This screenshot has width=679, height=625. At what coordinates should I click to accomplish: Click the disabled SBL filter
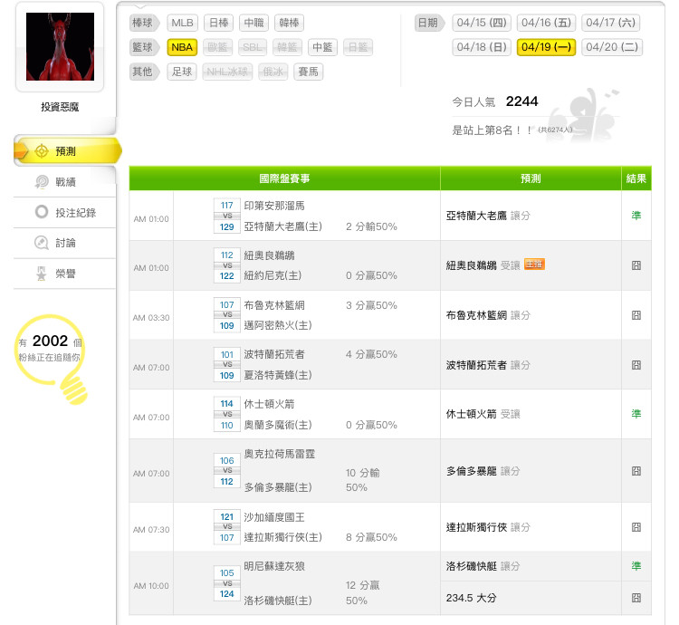point(253,47)
